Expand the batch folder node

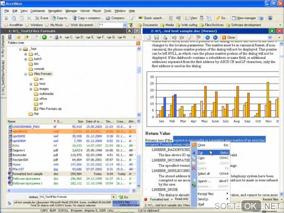pyautogui.click(x=26, y=59)
